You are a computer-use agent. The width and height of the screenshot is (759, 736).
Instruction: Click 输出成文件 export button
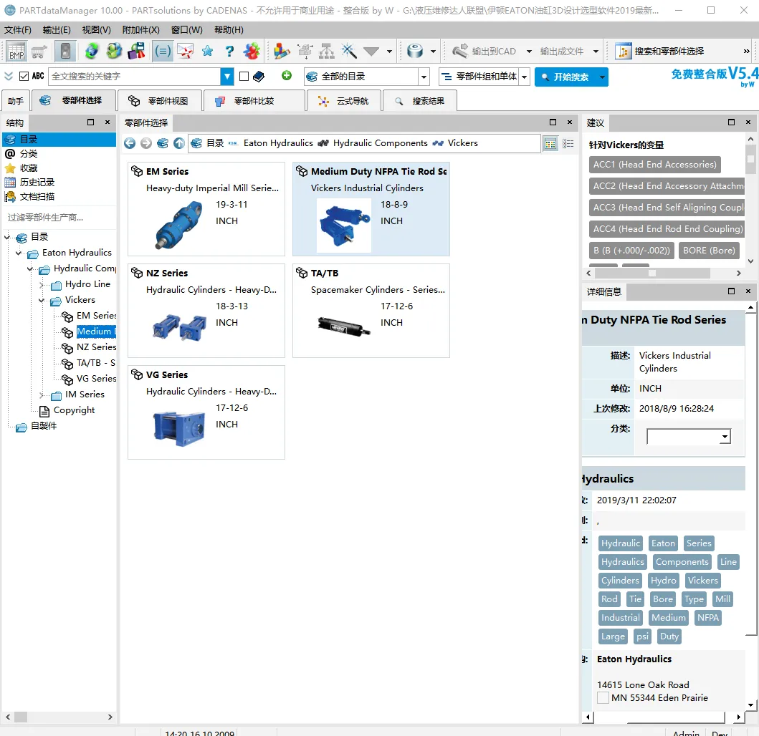pos(562,52)
